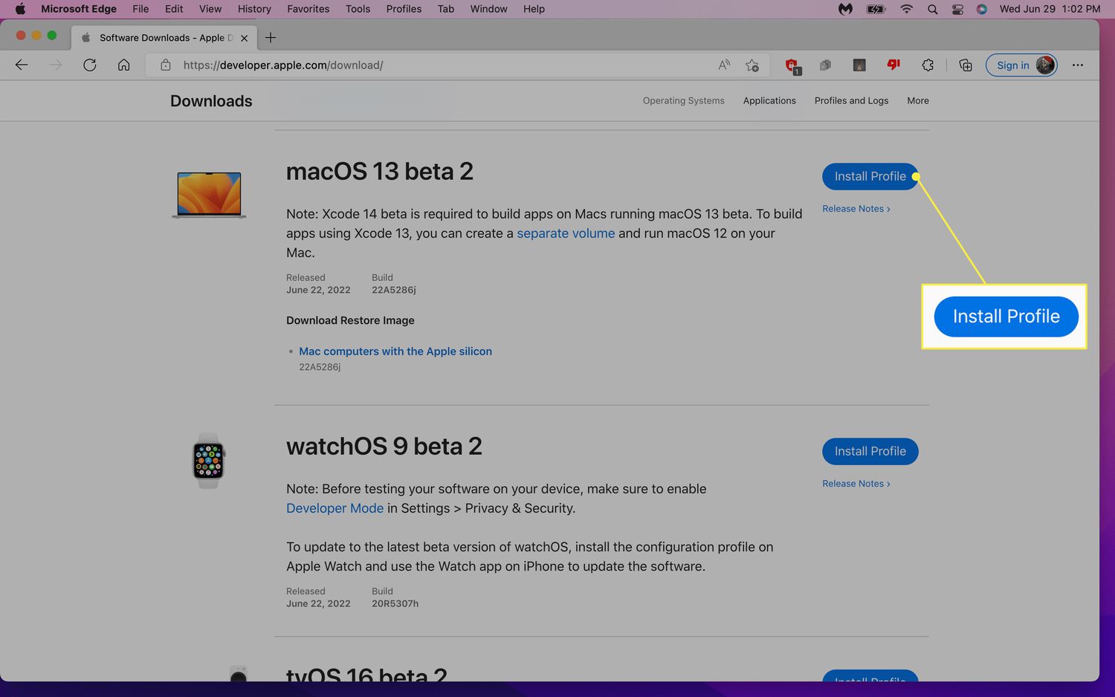Open the Help menu

(x=534, y=9)
